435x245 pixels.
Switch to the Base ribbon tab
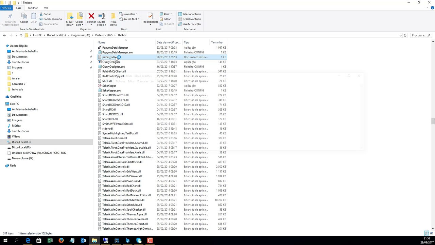18,8
